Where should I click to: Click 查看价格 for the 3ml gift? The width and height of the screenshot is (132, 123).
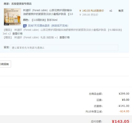pos(17,34)
